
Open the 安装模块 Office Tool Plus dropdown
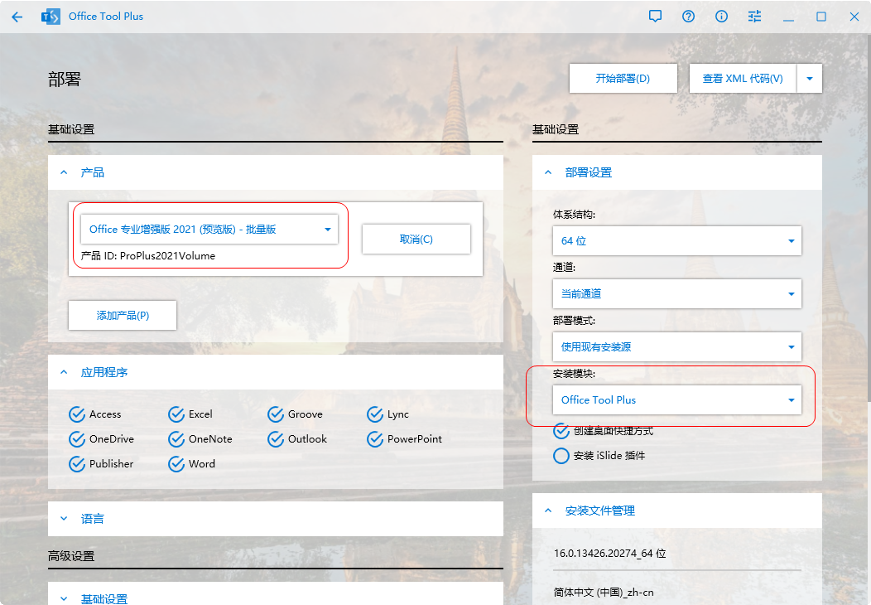pos(676,400)
